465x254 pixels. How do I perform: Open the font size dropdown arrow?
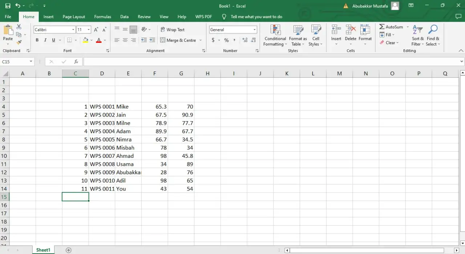[x=89, y=30]
